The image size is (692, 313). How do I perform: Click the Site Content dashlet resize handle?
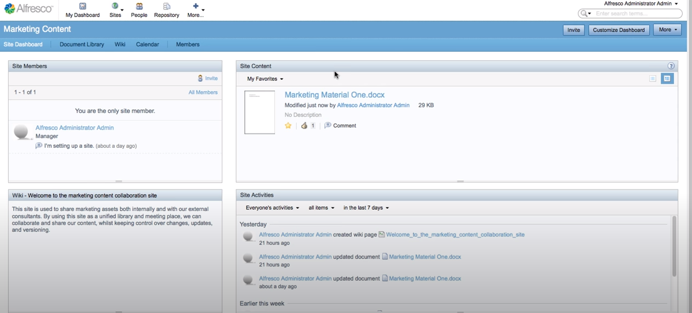pos(460,181)
